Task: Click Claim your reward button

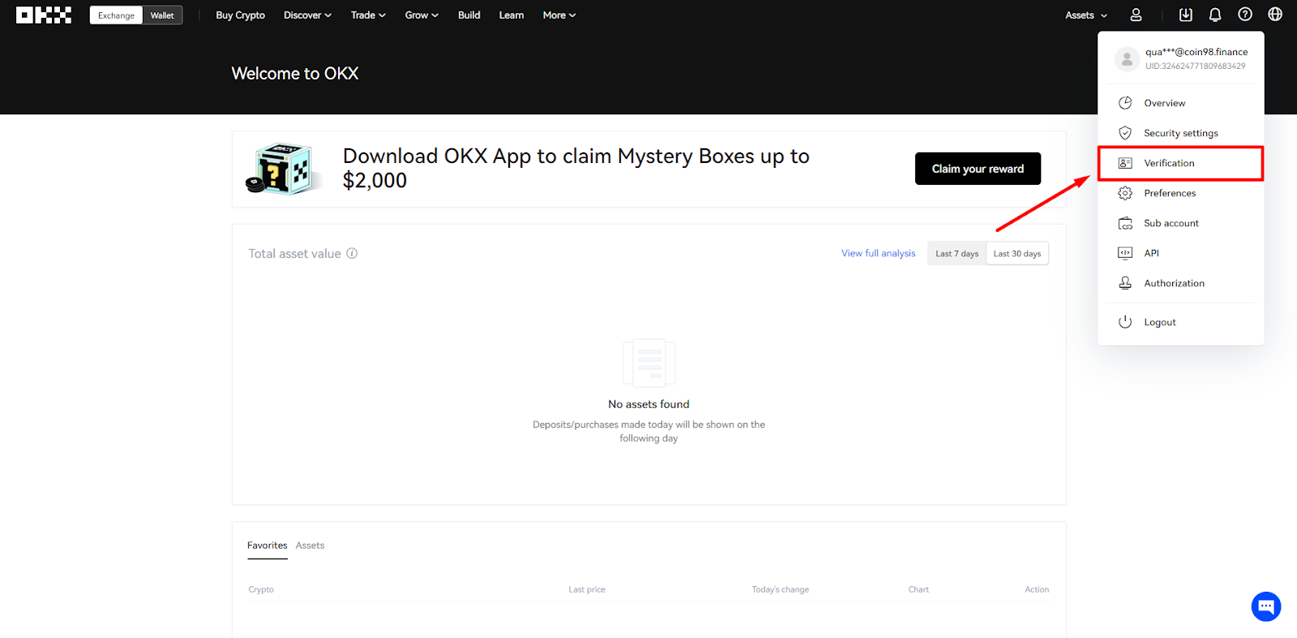Action: click(x=978, y=169)
